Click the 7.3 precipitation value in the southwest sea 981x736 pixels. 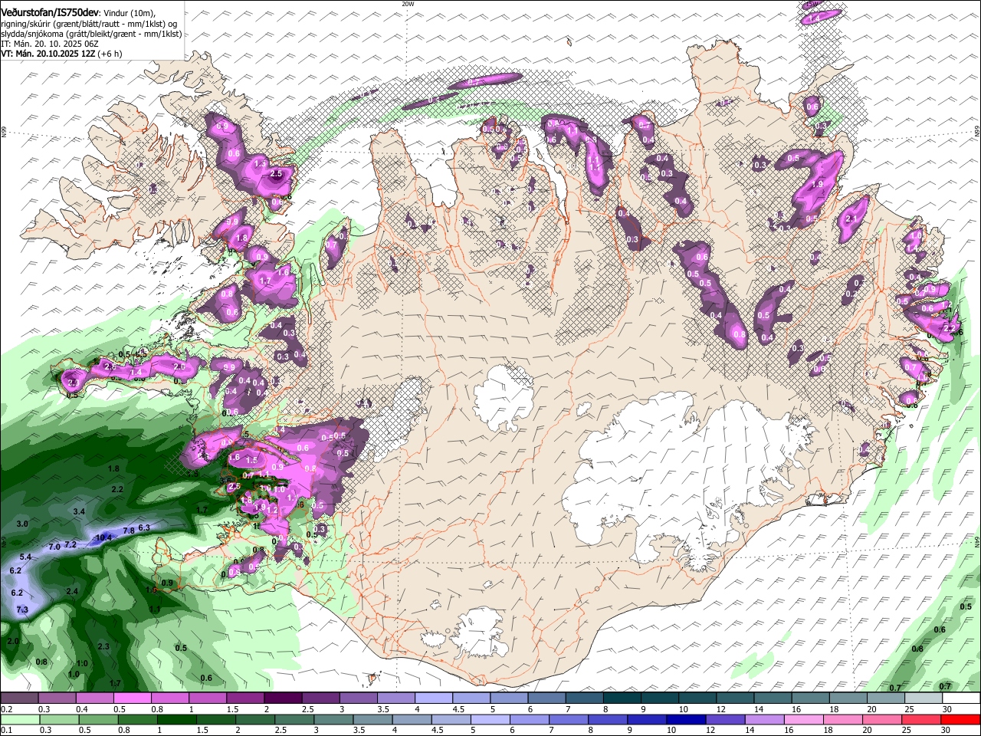coord(22,609)
